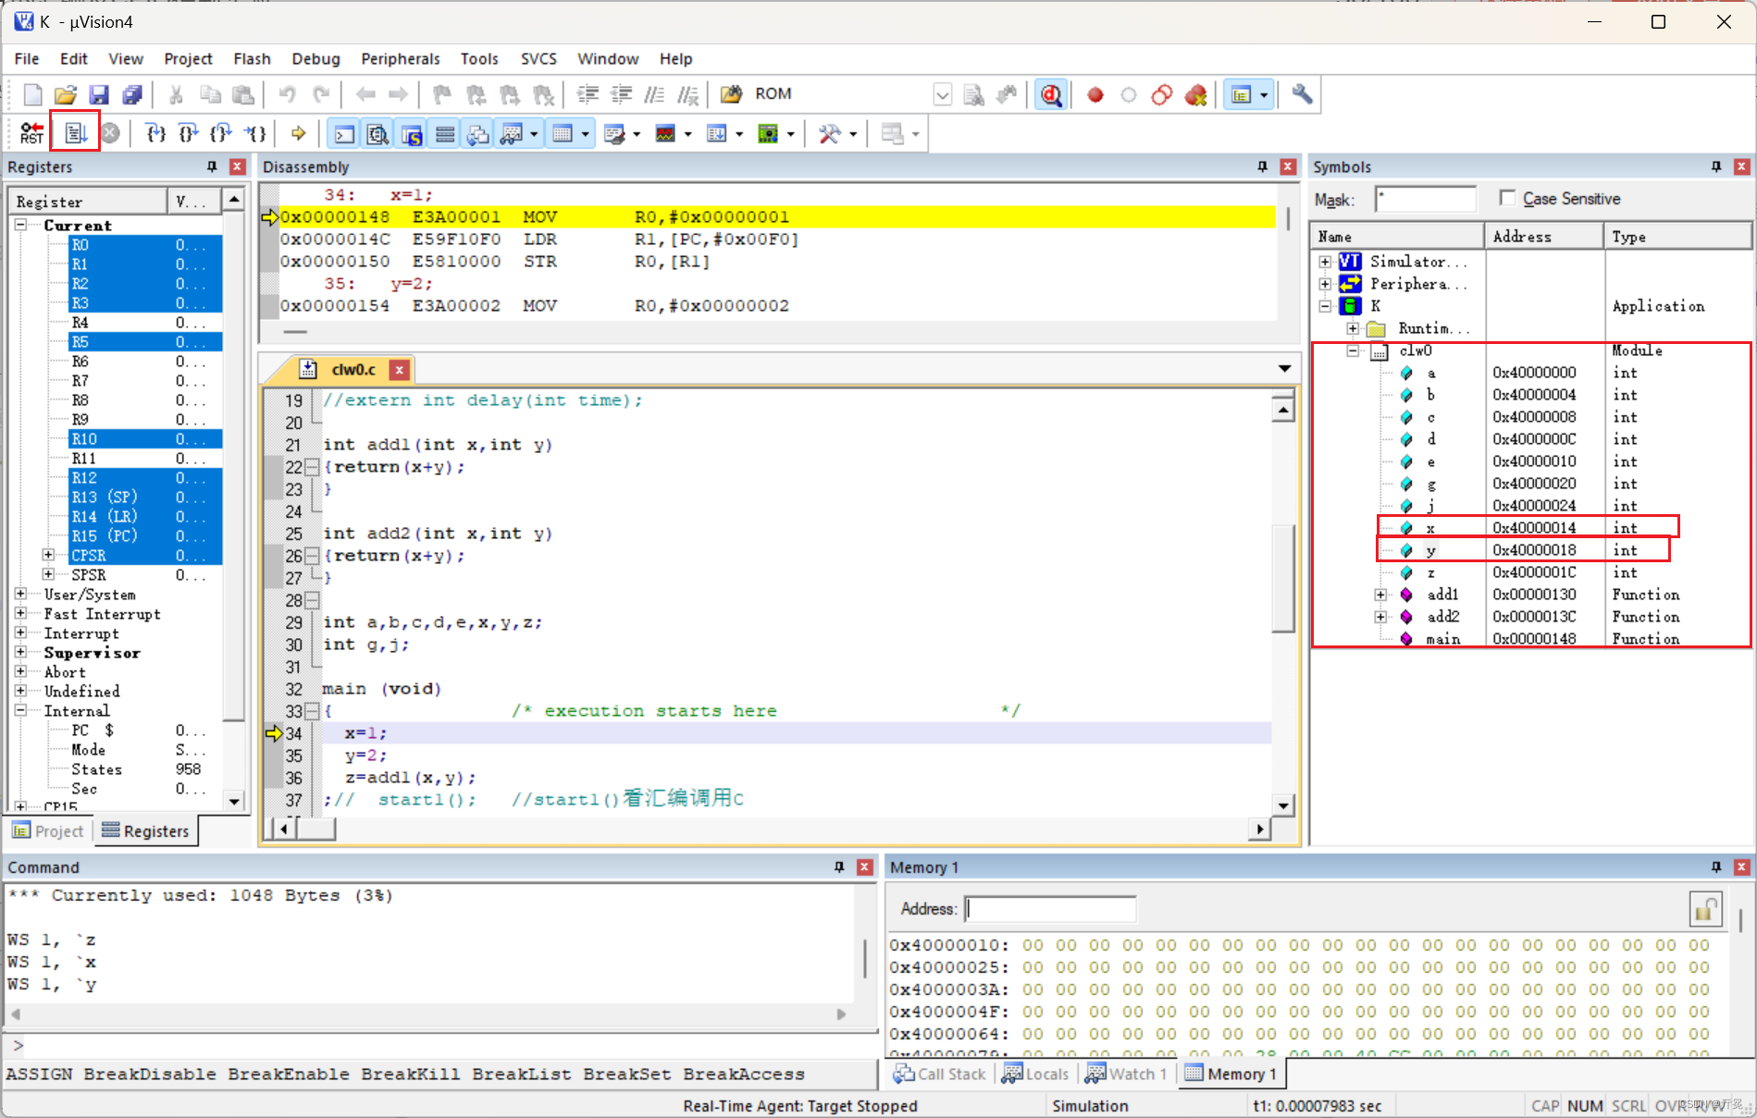Click the Memory 1 Address input field
The image size is (1757, 1118).
(1050, 909)
